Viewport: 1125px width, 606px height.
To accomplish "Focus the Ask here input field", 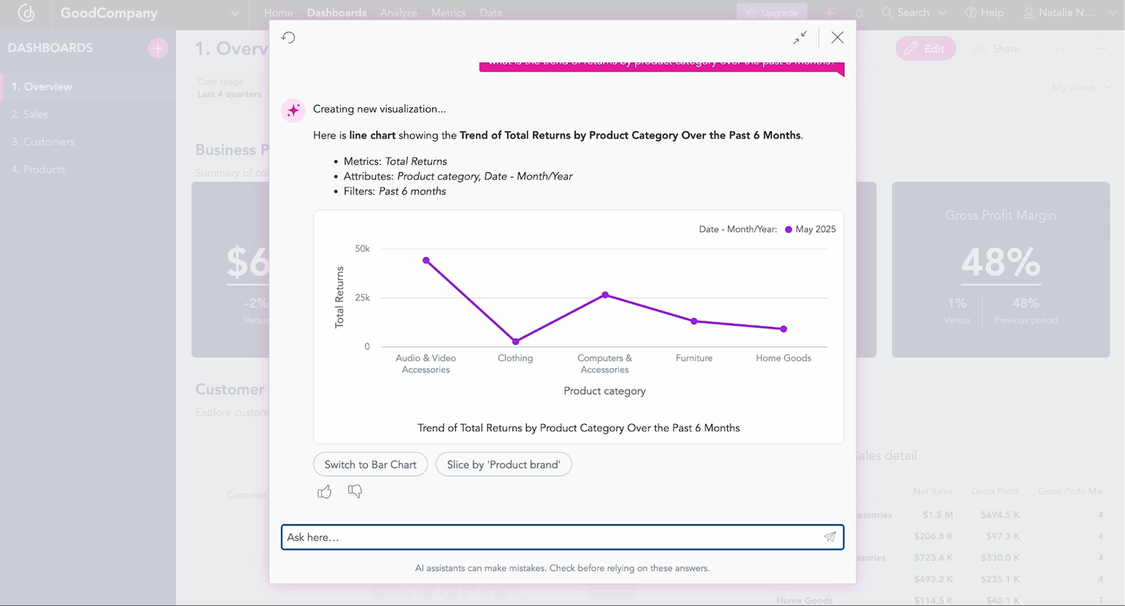I will click(x=551, y=537).
